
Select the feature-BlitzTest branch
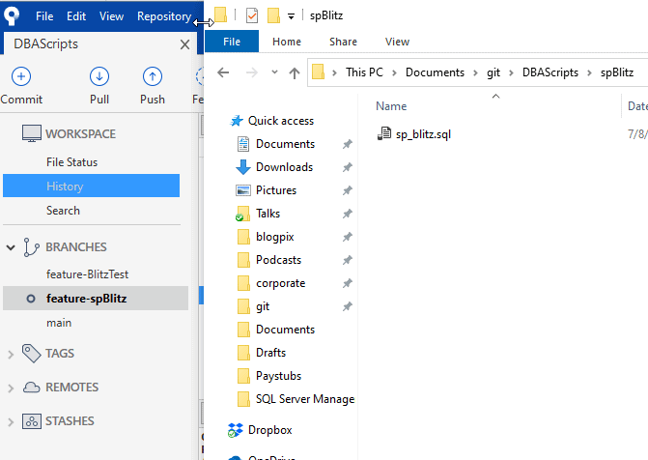pos(87,274)
